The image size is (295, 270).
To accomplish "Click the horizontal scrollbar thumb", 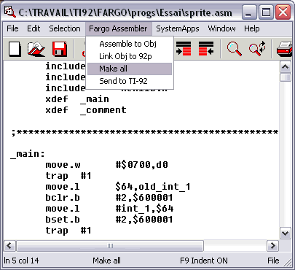I will pyautogui.click(x=110, y=246).
